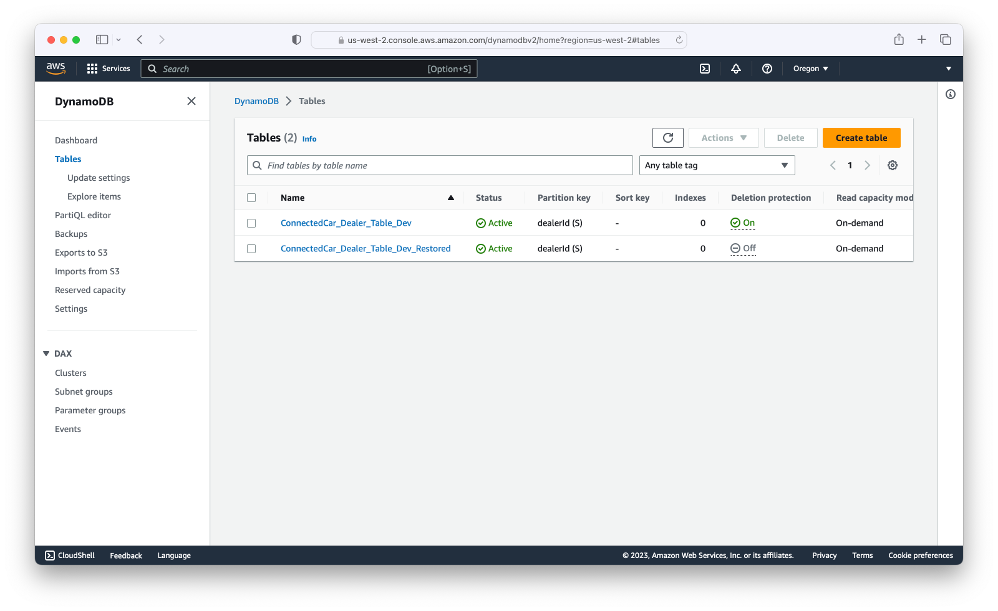This screenshot has width=998, height=611.
Task: Open the AWS home logo
Action: click(x=56, y=69)
